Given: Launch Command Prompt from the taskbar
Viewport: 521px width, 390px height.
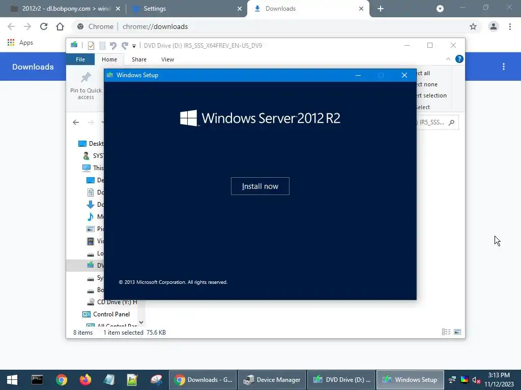Looking at the screenshot, I should 37,380.
